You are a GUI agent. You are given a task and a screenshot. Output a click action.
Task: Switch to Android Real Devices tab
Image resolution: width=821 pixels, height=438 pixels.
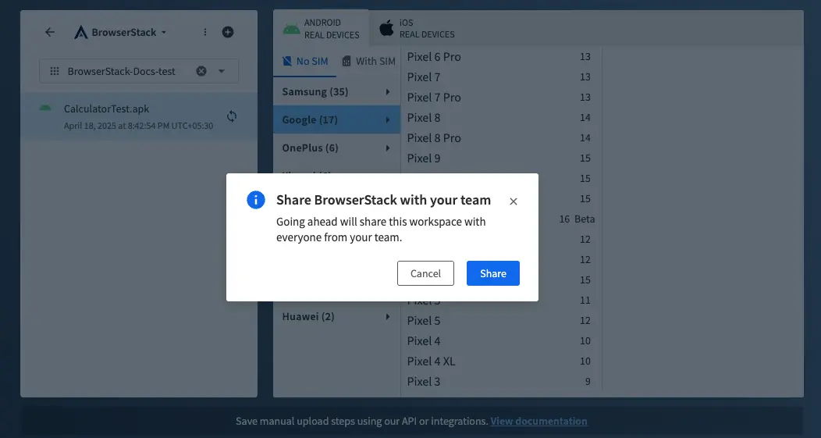(x=322, y=29)
